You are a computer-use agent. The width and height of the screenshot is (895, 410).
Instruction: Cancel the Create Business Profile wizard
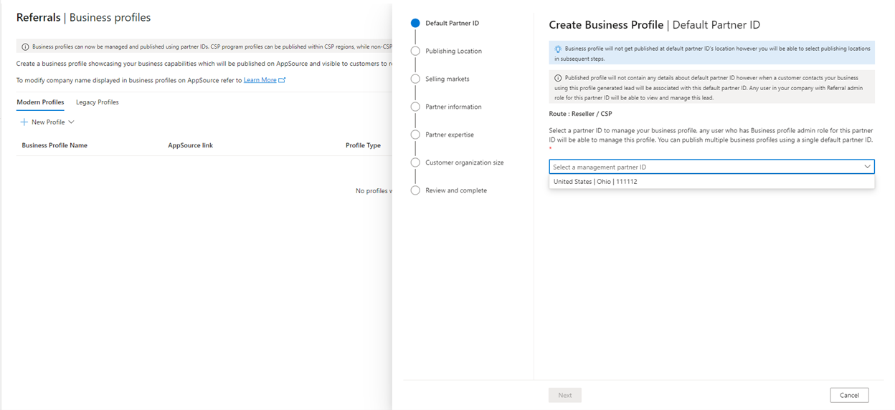849,395
